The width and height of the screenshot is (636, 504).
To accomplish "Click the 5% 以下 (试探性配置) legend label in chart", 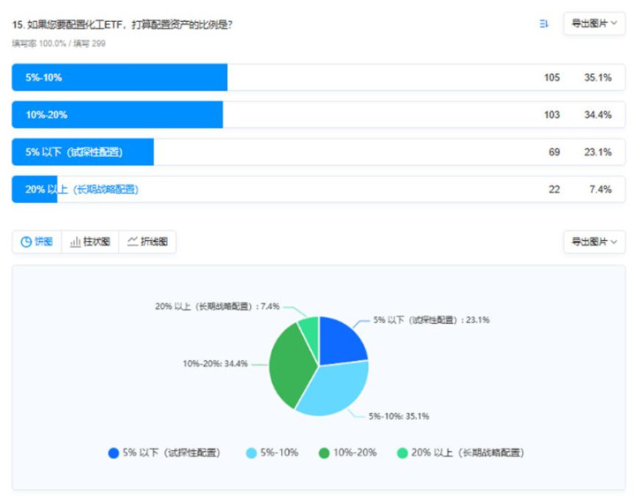I will pos(171,453).
